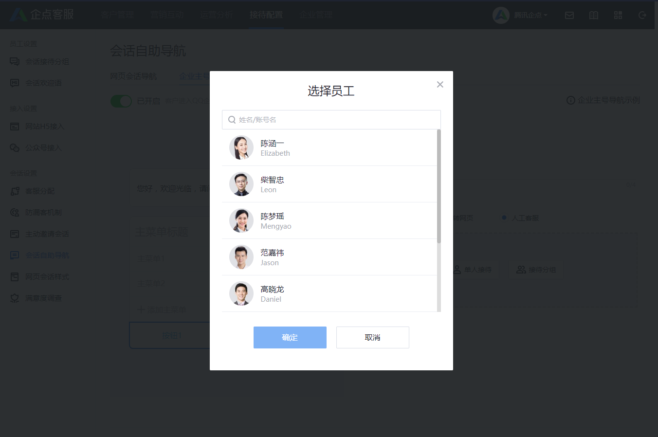Focus the 姓名/账号名 search field
The width and height of the screenshot is (658, 437).
point(331,120)
